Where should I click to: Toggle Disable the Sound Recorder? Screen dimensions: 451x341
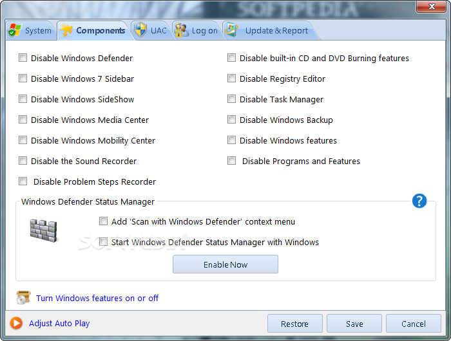(x=23, y=161)
